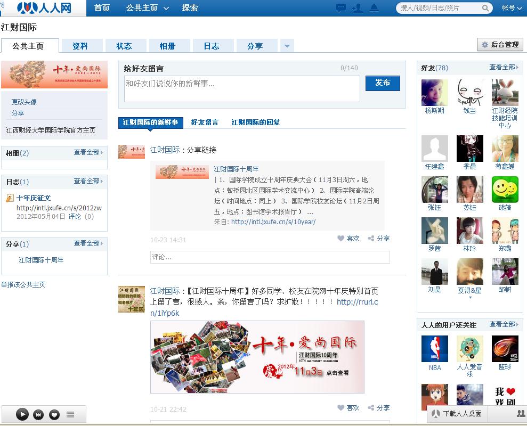Screen dimensions: 527x426
Task: Open the 后台管理 admin button
Action: pyautogui.click(x=500, y=45)
